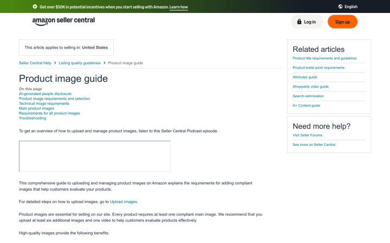Jump to Requirements for all product images
This screenshot has height=243, width=390.
[x=49, y=113]
